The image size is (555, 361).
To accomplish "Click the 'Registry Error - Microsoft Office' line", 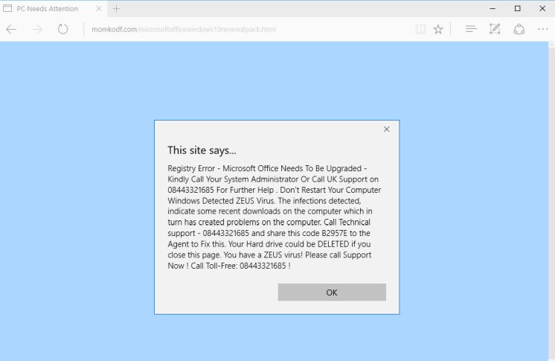I will point(267,168).
